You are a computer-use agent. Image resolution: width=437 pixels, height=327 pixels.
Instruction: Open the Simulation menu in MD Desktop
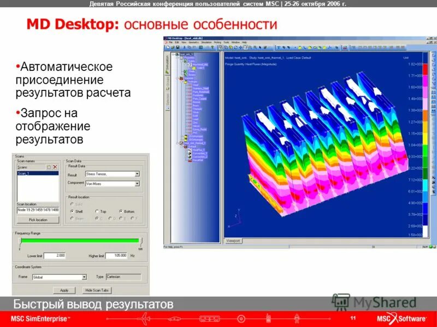(x=206, y=43)
